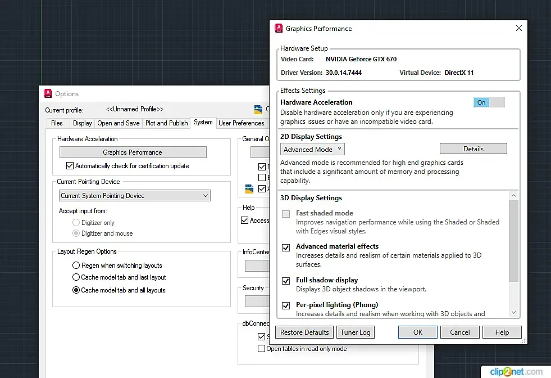Uncheck Automatically check for certification update
Screen dimensions: 551x378
[x=70, y=166]
